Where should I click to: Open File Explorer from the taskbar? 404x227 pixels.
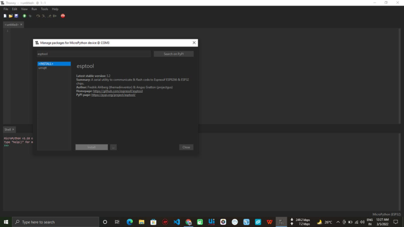tap(142, 222)
